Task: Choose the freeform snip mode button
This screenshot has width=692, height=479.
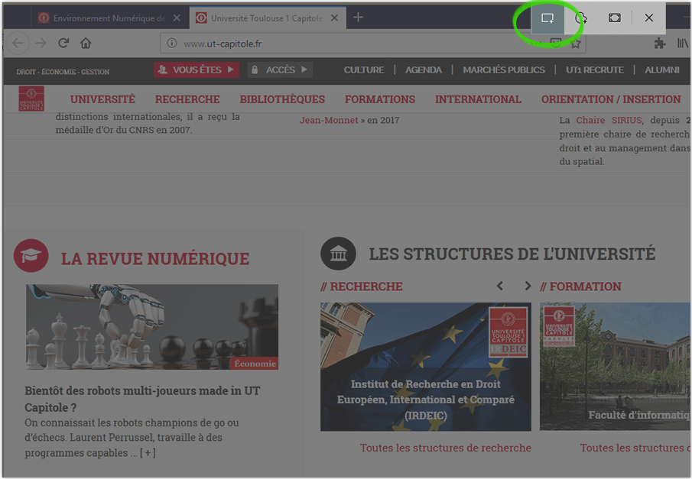Action: [581, 18]
